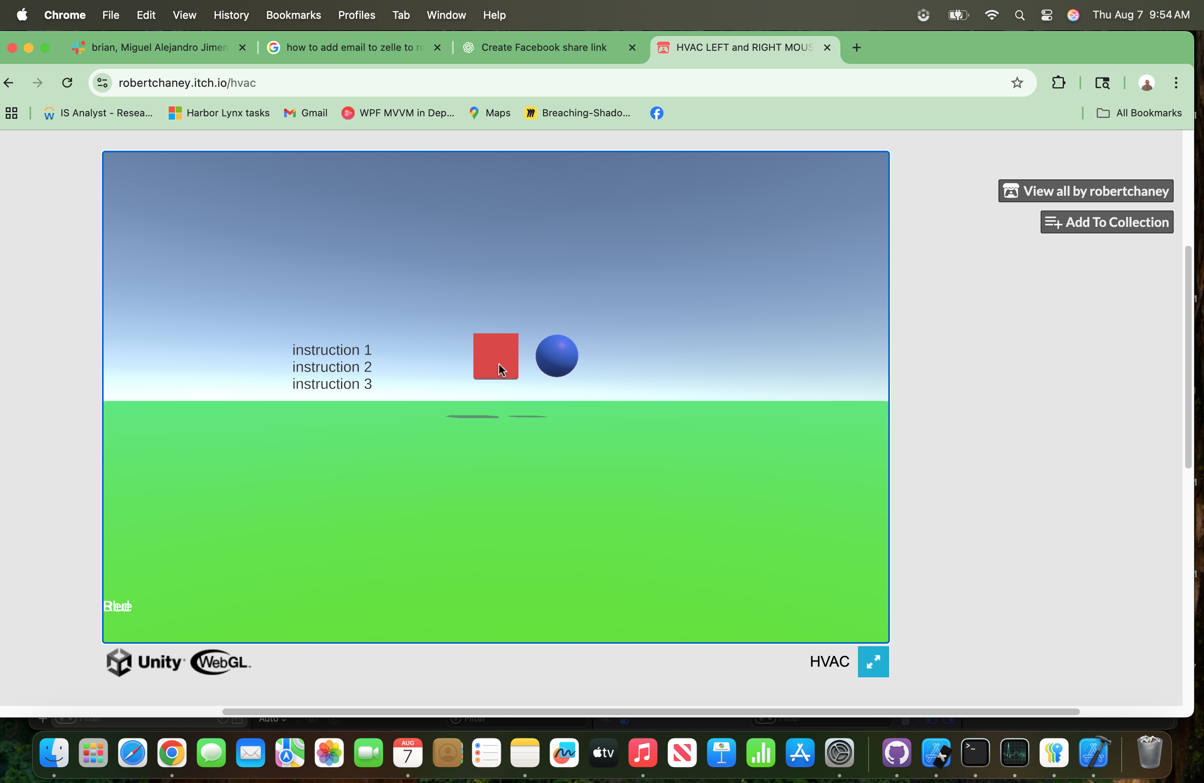
Task: Bookmark this page with the star icon
Action: [1017, 82]
